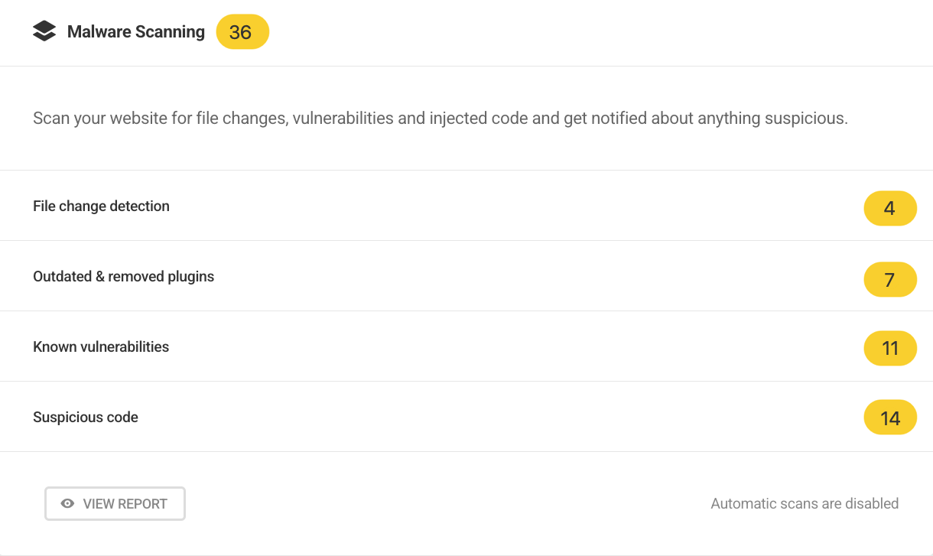
Task: Toggle visibility of the scan report
Action: (115, 503)
